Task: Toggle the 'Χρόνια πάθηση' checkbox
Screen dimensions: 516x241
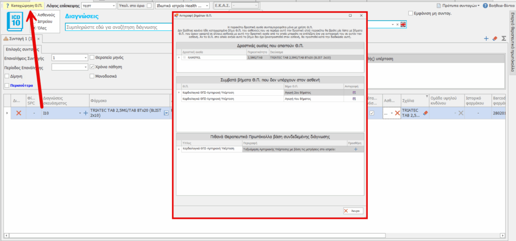Action: pos(92,67)
